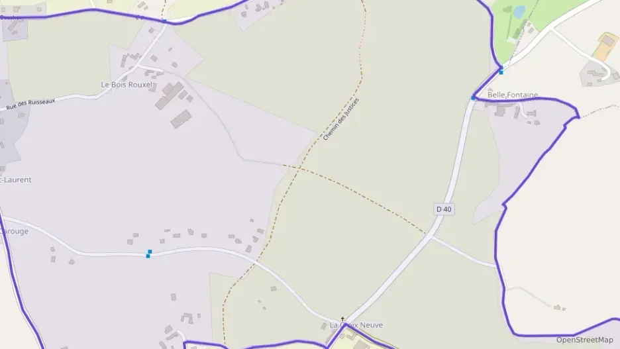The height and width of the screenshot is (349, 620).
Task: Click the cross icon at La Croix Neuve
Action: [342, 319]
